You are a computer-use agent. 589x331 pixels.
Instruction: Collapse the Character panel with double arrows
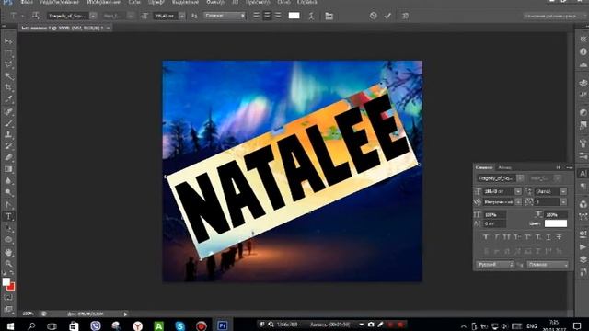[x=559, y=167]
